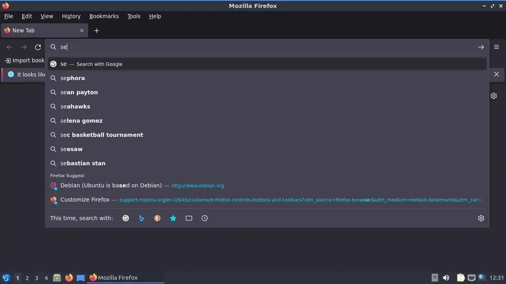Open the Firefox application hamburger menu
506x284 pixels.
click(497, 47)
